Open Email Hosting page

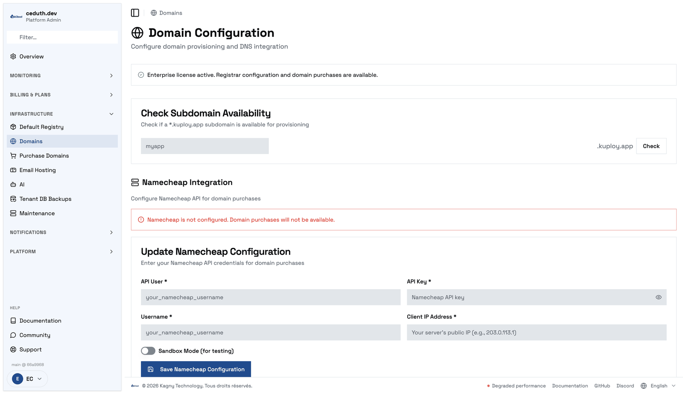tap(62, 170)
